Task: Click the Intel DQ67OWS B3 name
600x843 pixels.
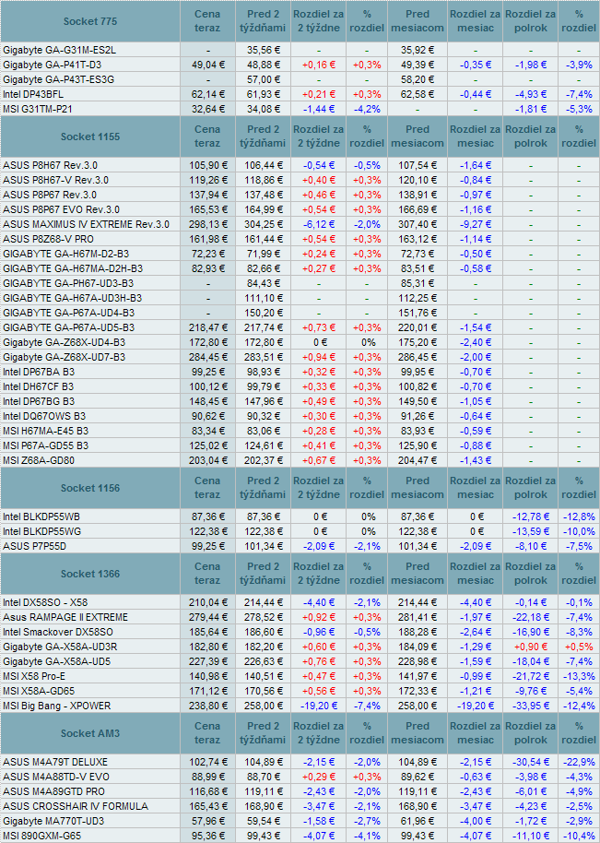Action: [44, 417]
